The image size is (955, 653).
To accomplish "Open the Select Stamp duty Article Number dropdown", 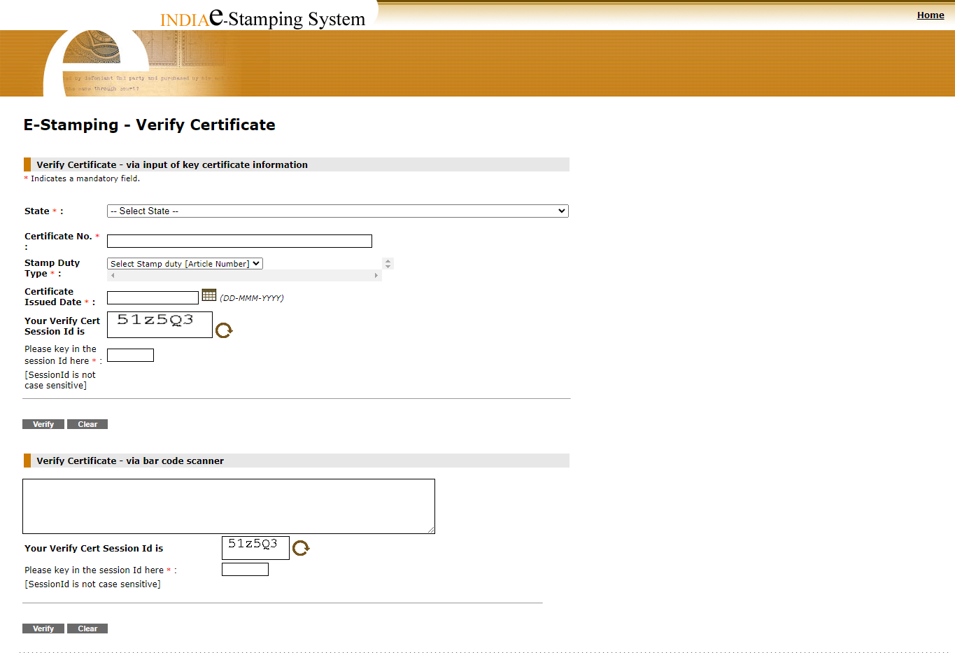I will 185,264.
